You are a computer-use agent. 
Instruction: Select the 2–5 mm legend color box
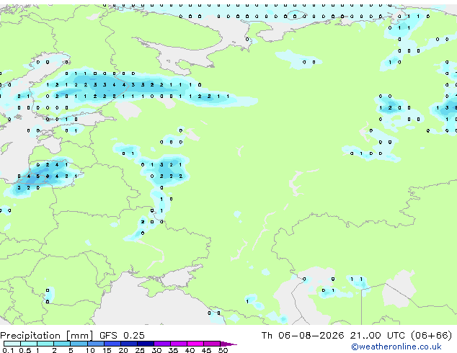62,344
